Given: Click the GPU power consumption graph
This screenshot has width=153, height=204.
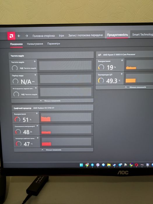Looking at the screenshot, I should 66,130.
